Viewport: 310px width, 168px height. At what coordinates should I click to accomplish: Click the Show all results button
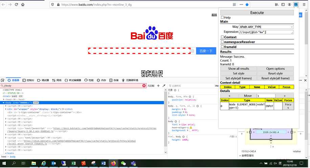[x=239, y=69]
